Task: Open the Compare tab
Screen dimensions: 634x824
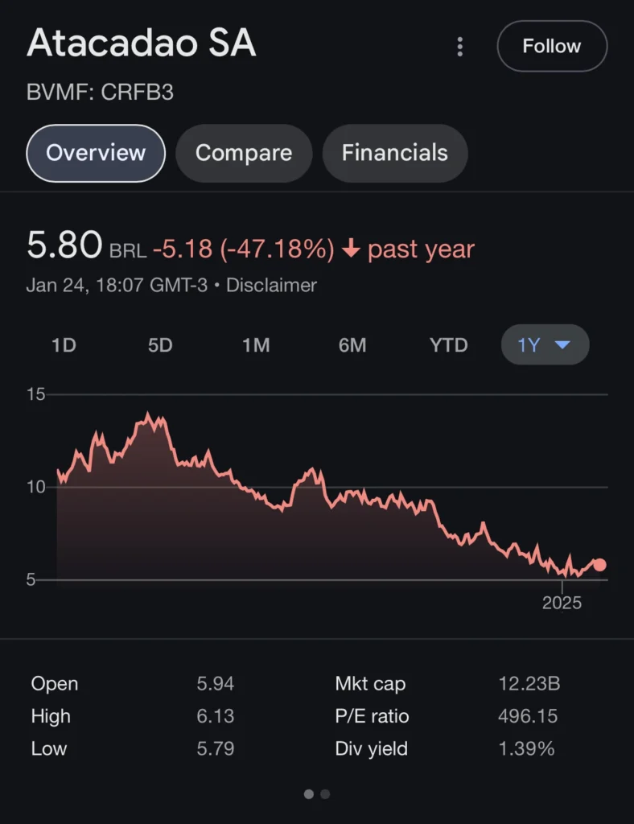Action: tap(243, 153)
